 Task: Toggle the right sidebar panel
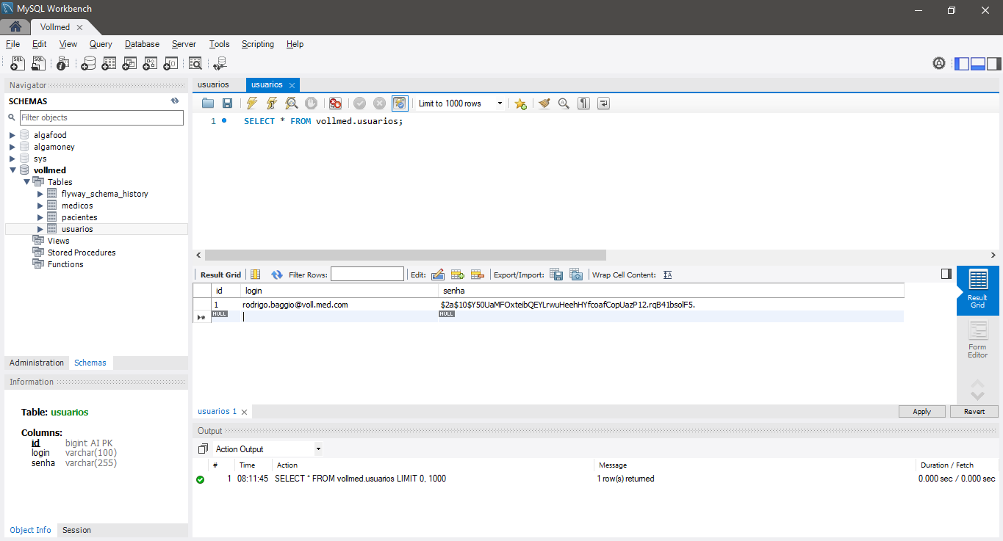994,63
